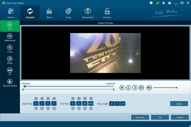Click the Start Time hours field
The image size is (191, 127).
point(36,103)
